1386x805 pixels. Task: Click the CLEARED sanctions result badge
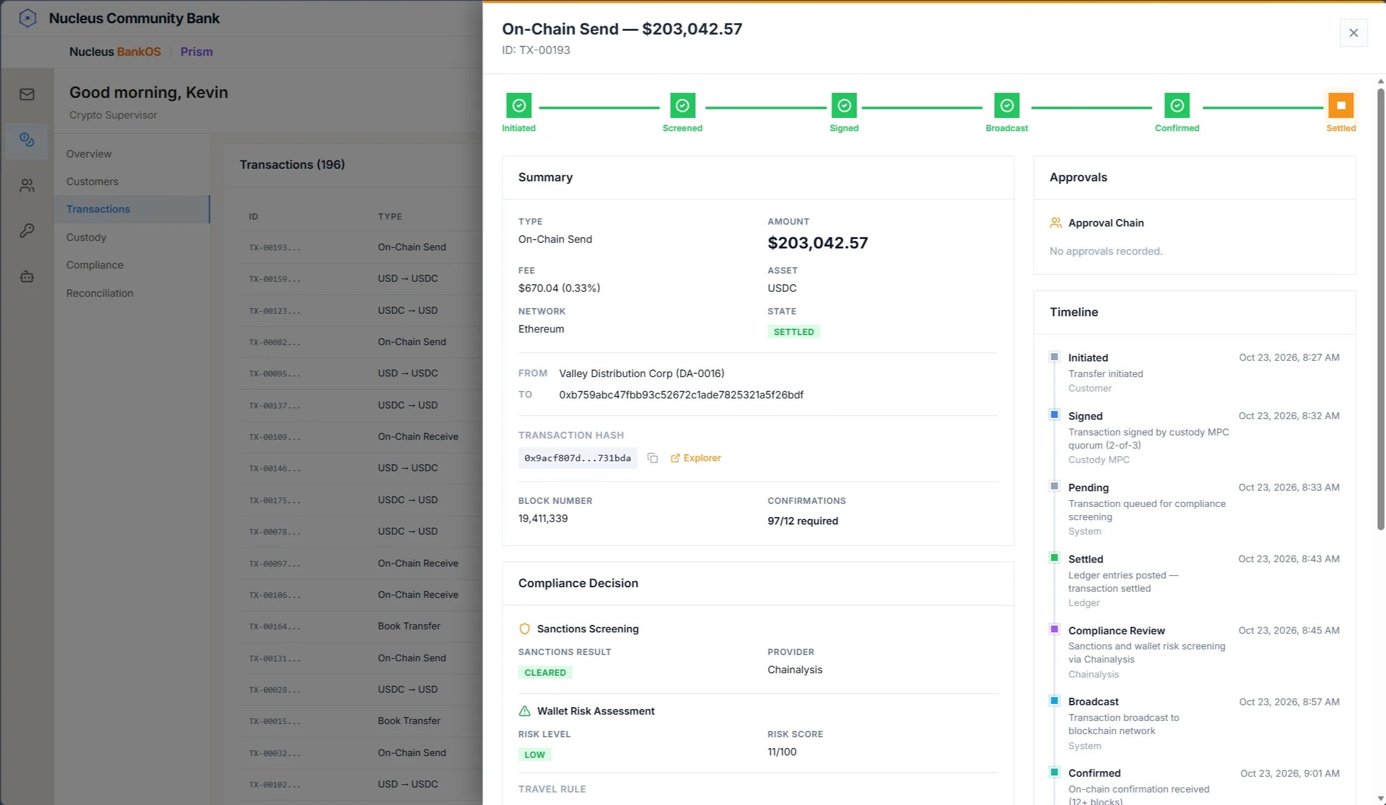545,673
